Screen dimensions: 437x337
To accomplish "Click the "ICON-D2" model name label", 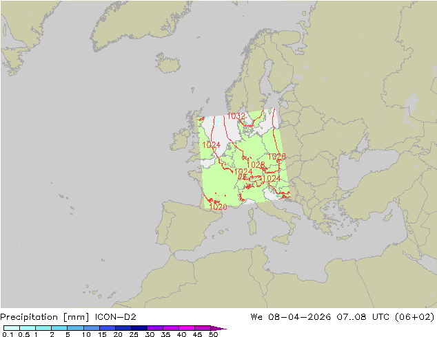I will 115,317.
